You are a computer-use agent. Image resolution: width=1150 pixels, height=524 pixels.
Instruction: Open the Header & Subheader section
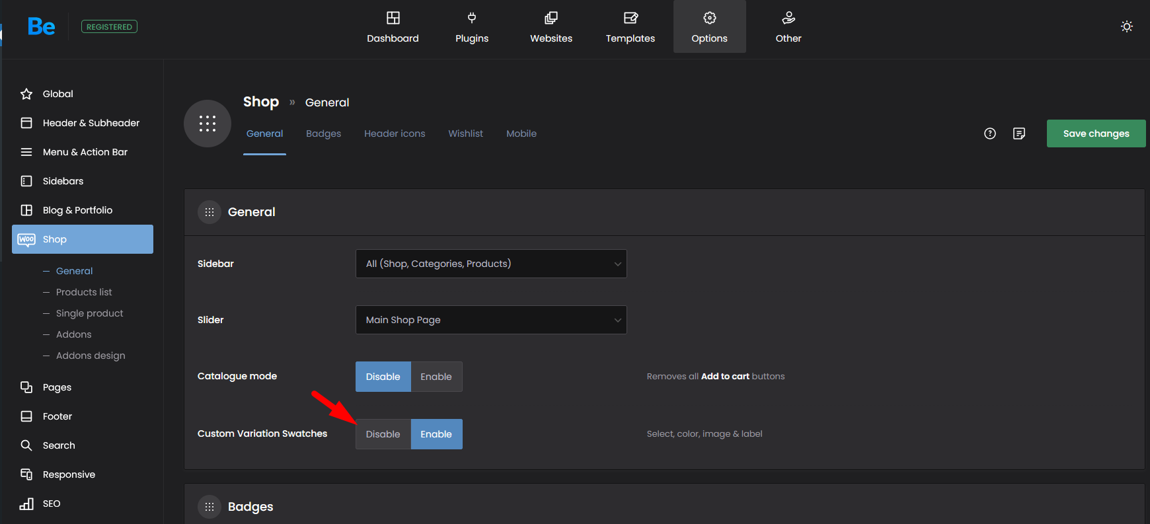tap(91, 123)
